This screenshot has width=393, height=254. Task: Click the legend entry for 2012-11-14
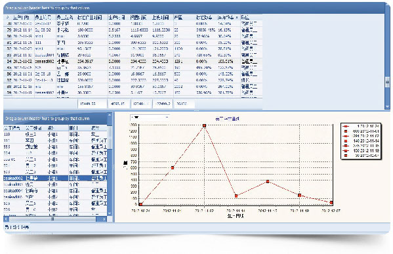click(x=362, y=141)
